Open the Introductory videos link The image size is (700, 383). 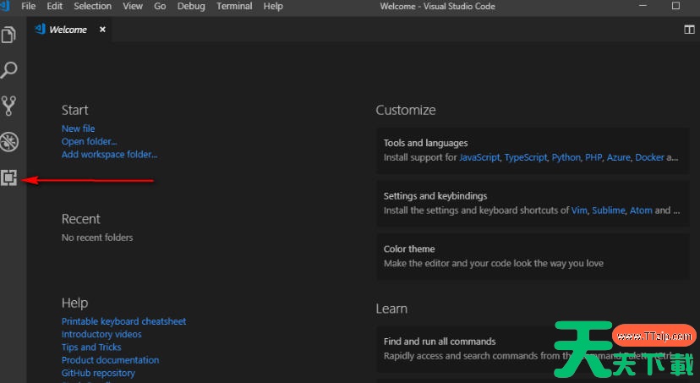(101, 334)
